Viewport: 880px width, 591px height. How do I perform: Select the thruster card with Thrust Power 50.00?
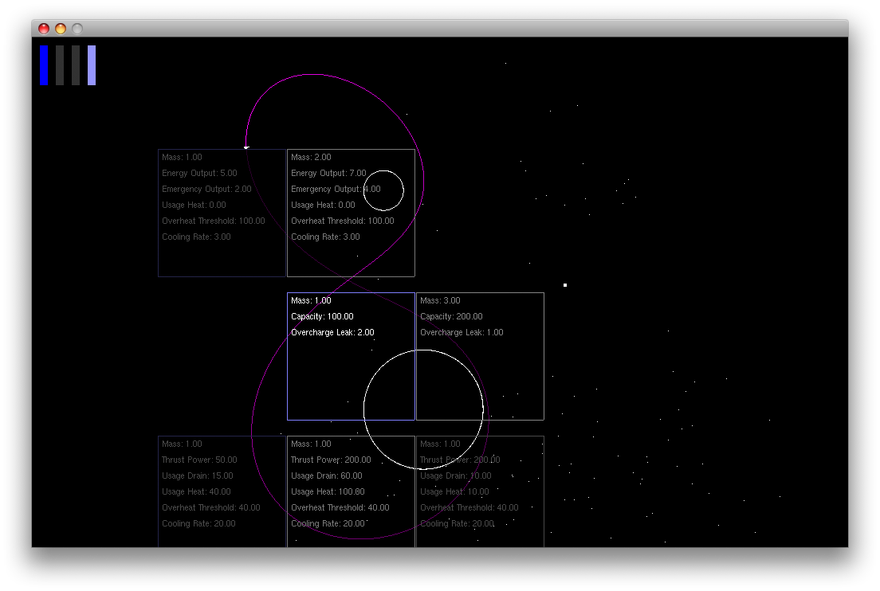coord(222,491)
